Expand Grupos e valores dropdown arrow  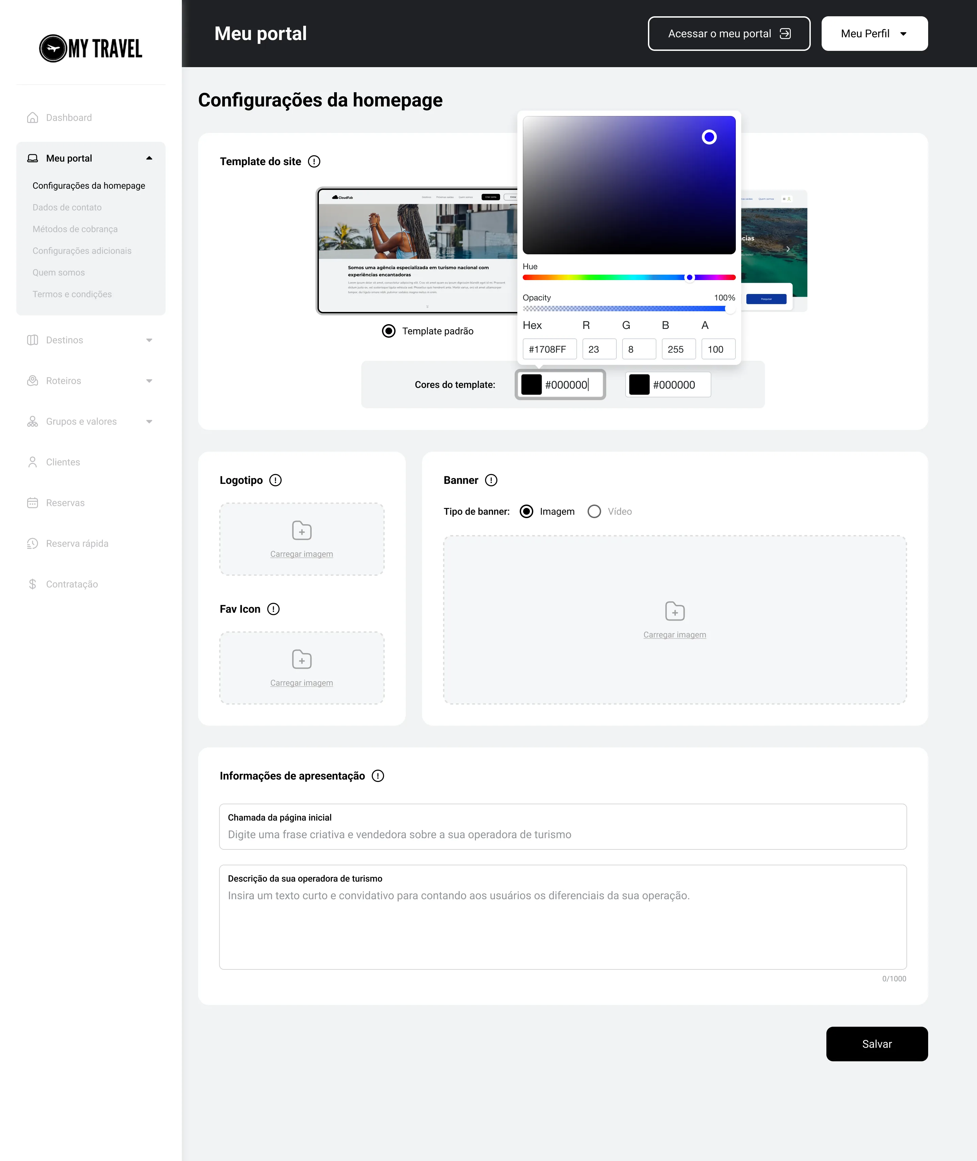tap(149, 421)
